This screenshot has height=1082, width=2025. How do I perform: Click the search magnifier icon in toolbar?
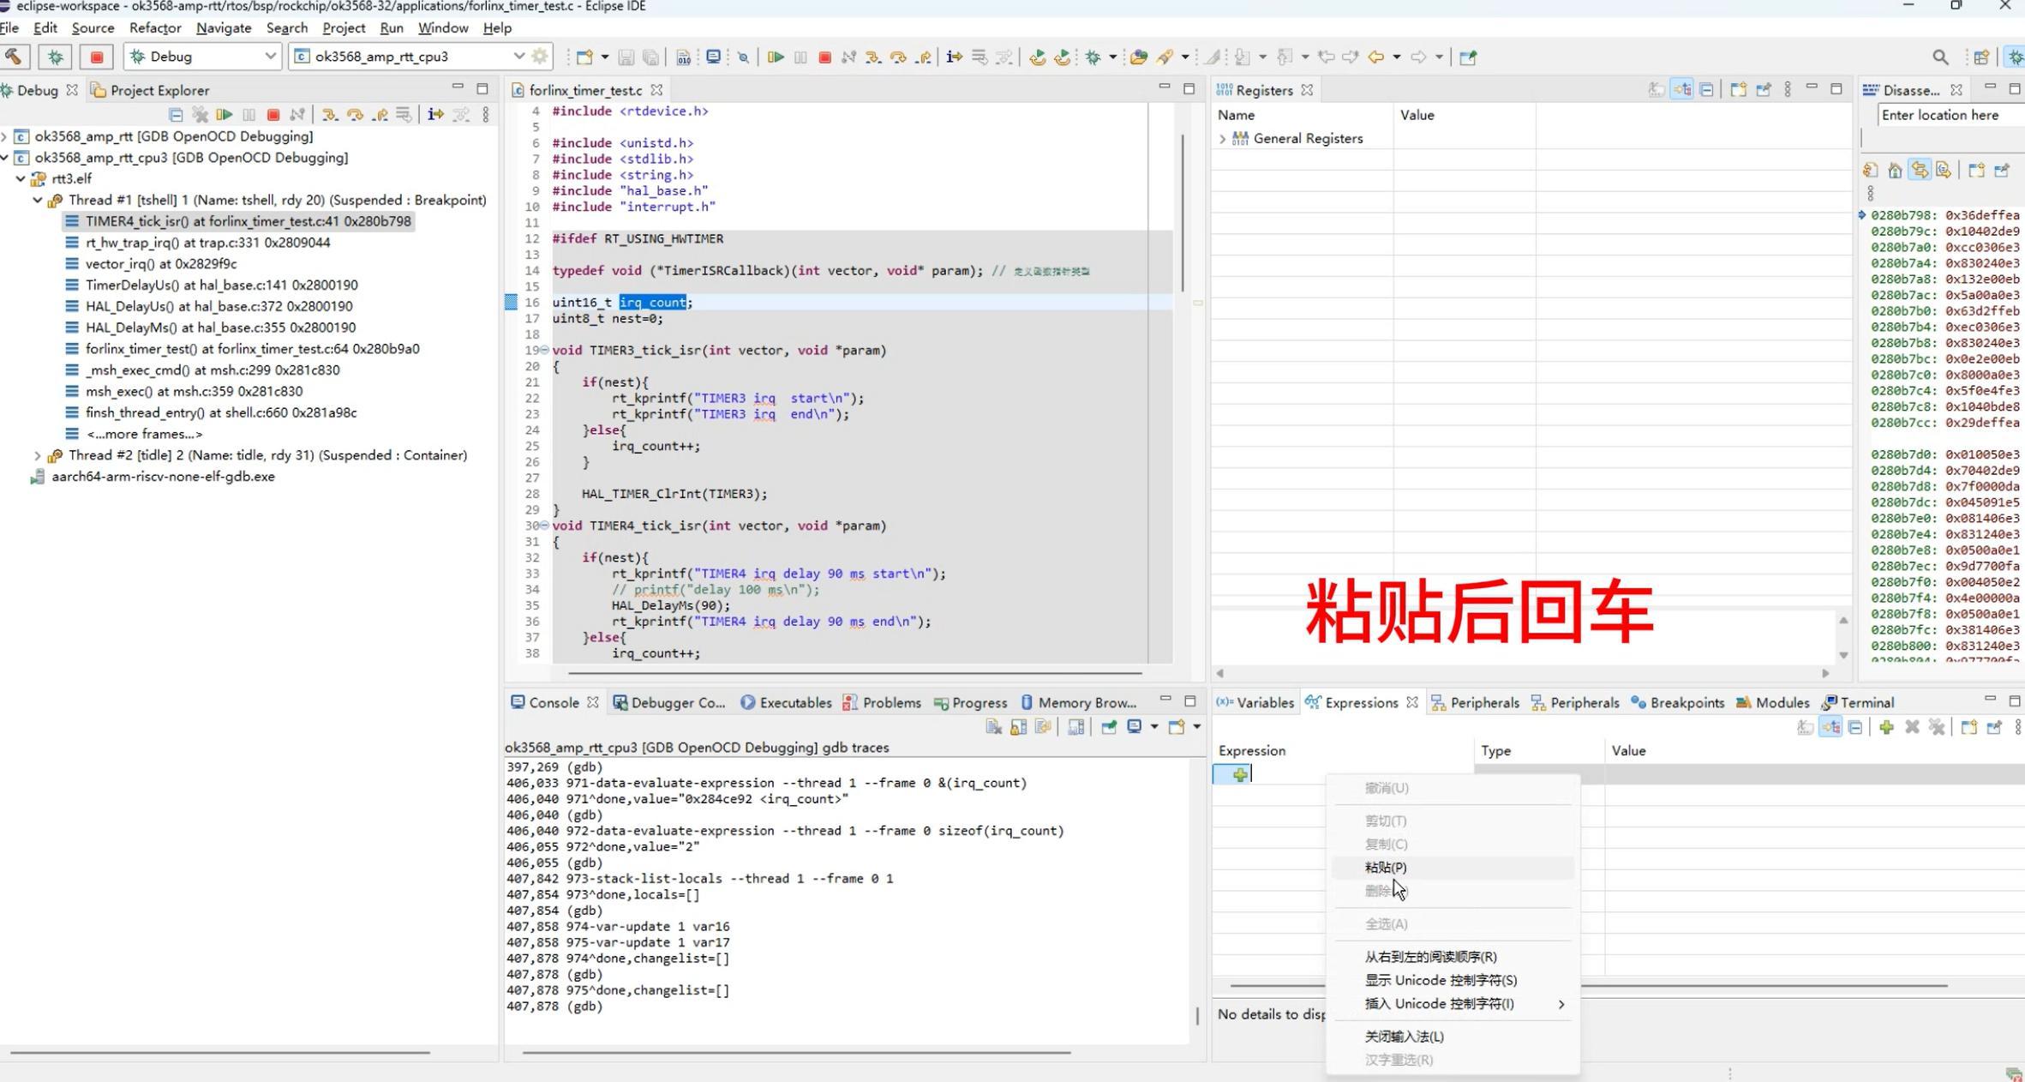1940,57
